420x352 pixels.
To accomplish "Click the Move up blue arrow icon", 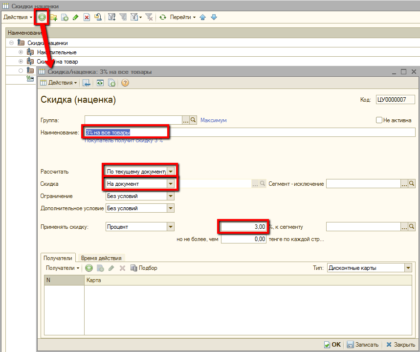I will (x=203, y=17).
